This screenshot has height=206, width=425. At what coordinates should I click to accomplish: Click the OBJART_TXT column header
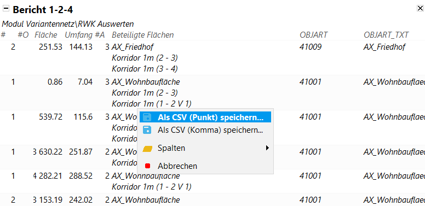[x=386, y=35]
